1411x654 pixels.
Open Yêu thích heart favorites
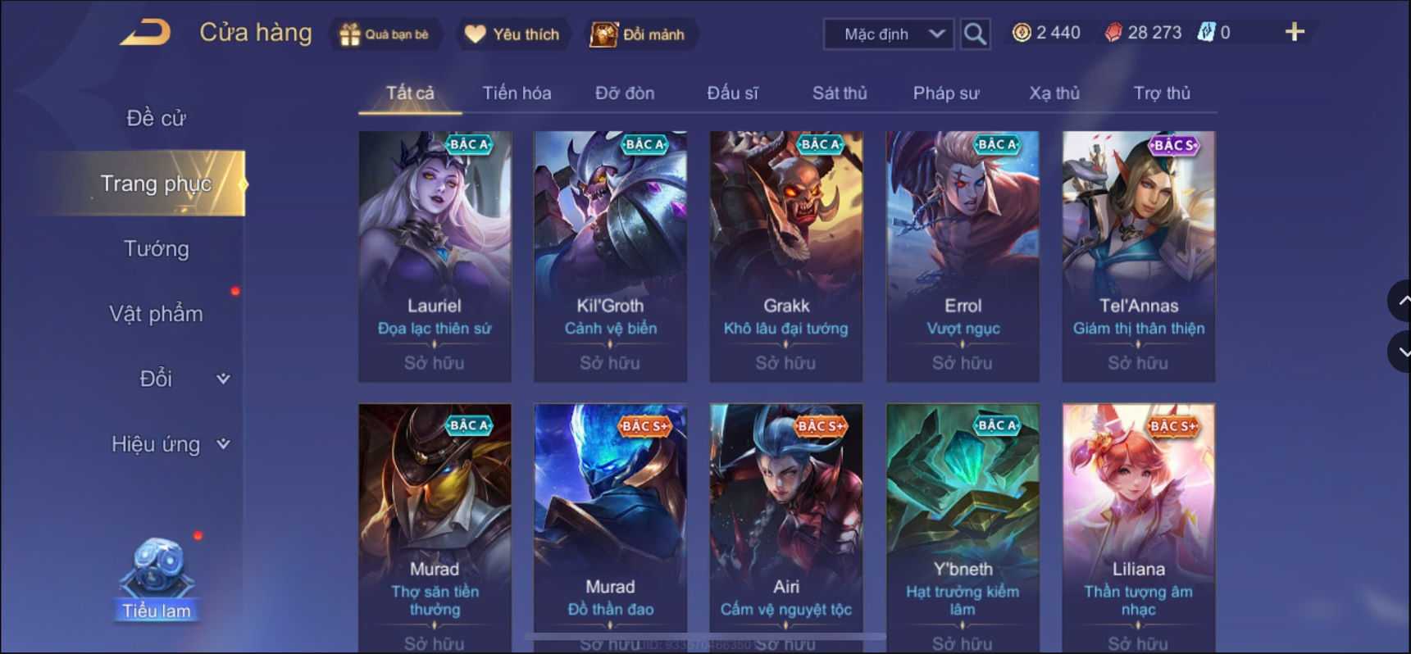point(475,34)
